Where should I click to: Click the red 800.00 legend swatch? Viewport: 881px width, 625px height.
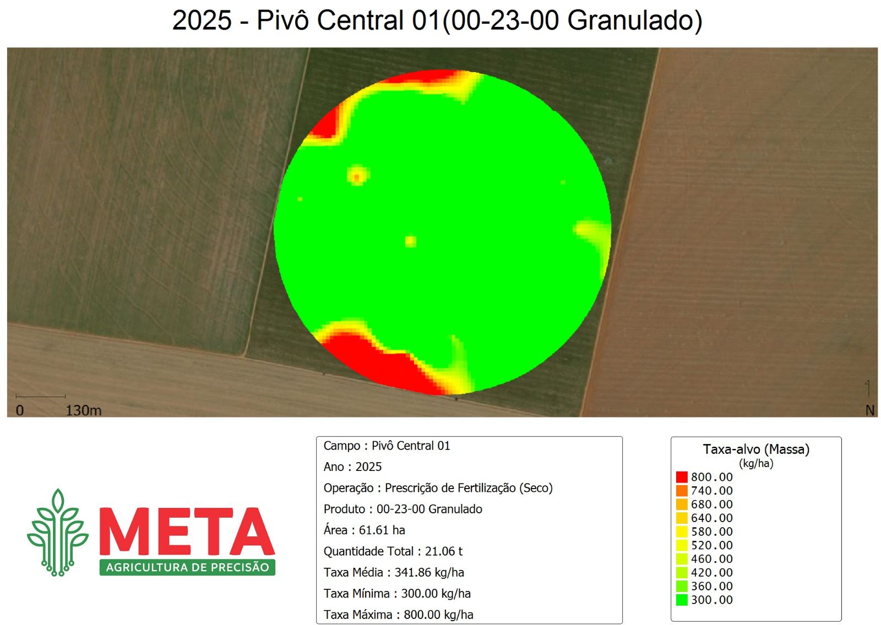click(682, 477)
